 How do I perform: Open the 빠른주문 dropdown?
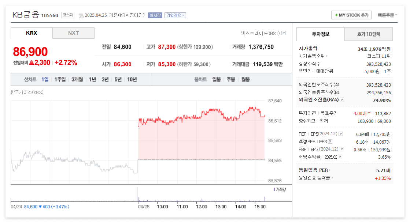point(387,15)
